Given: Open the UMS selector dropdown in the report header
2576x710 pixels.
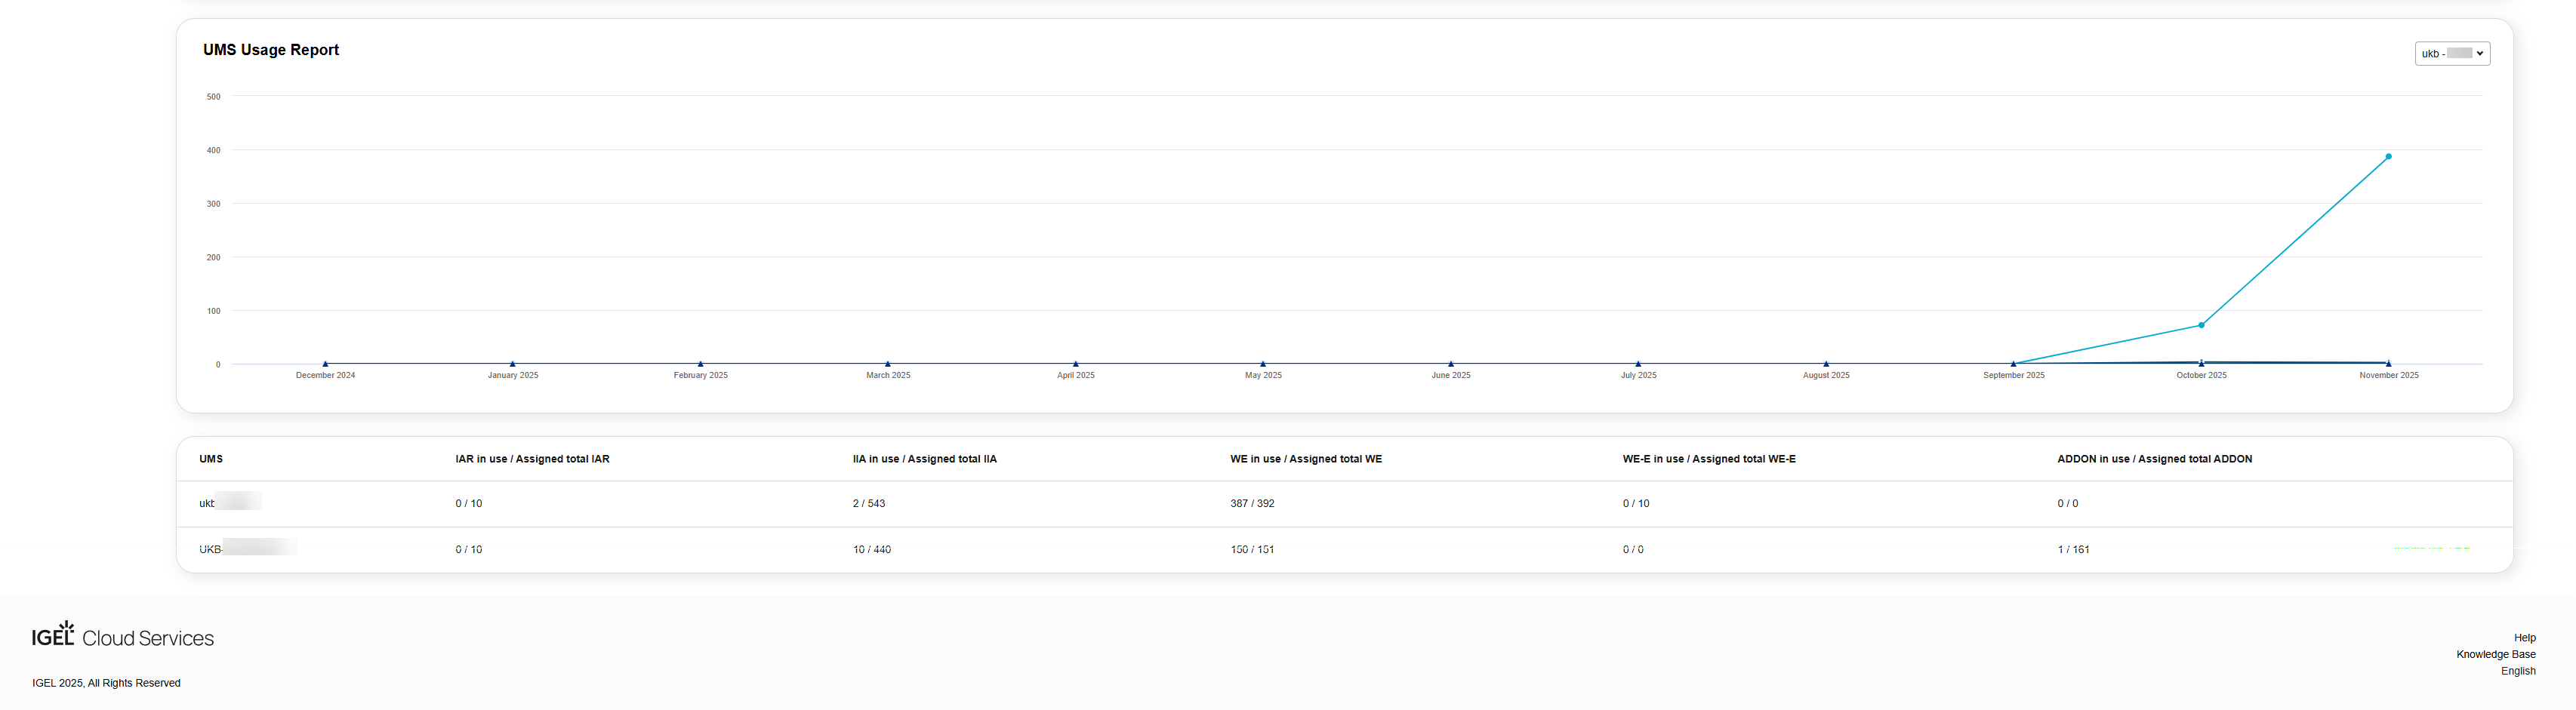Looking at the screenshot, I should (2451, 54).
